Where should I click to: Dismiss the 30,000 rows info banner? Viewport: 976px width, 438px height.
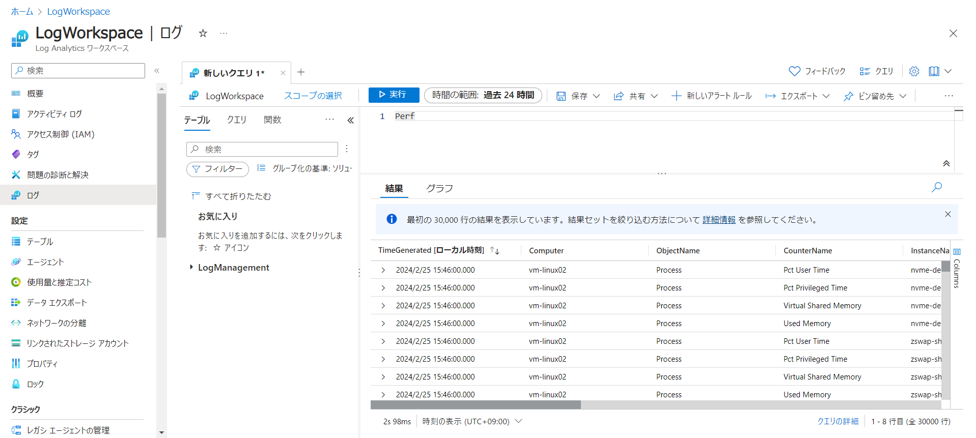point(947,214)
